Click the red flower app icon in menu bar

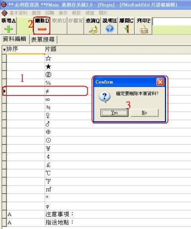pyautogui.click(x=4, y=13)
